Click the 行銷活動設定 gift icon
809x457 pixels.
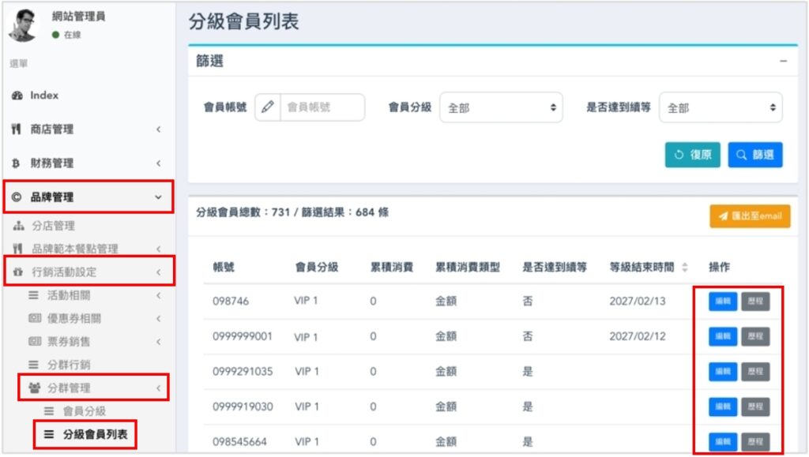(x=19, y=273)
